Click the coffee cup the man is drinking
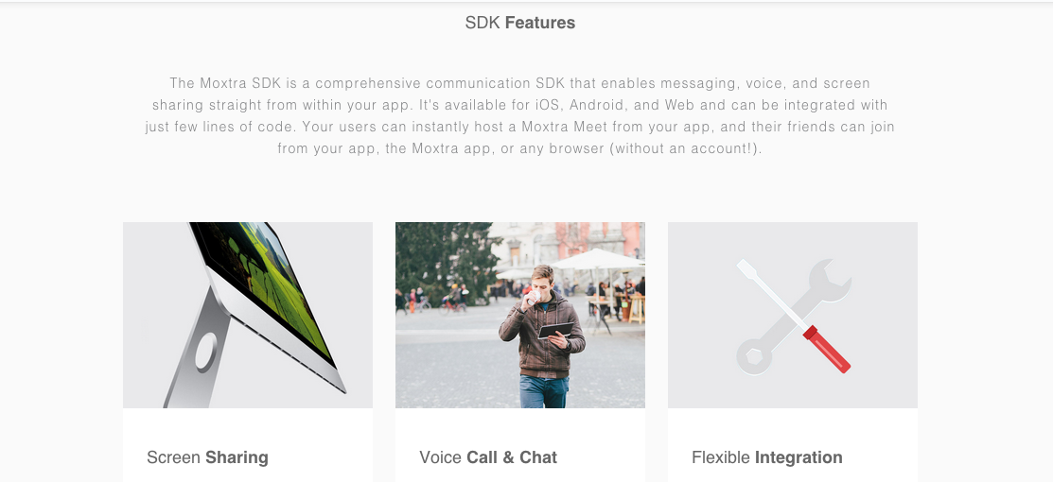The height and width of the screenshot is (482, 1053). pos(534,298)
